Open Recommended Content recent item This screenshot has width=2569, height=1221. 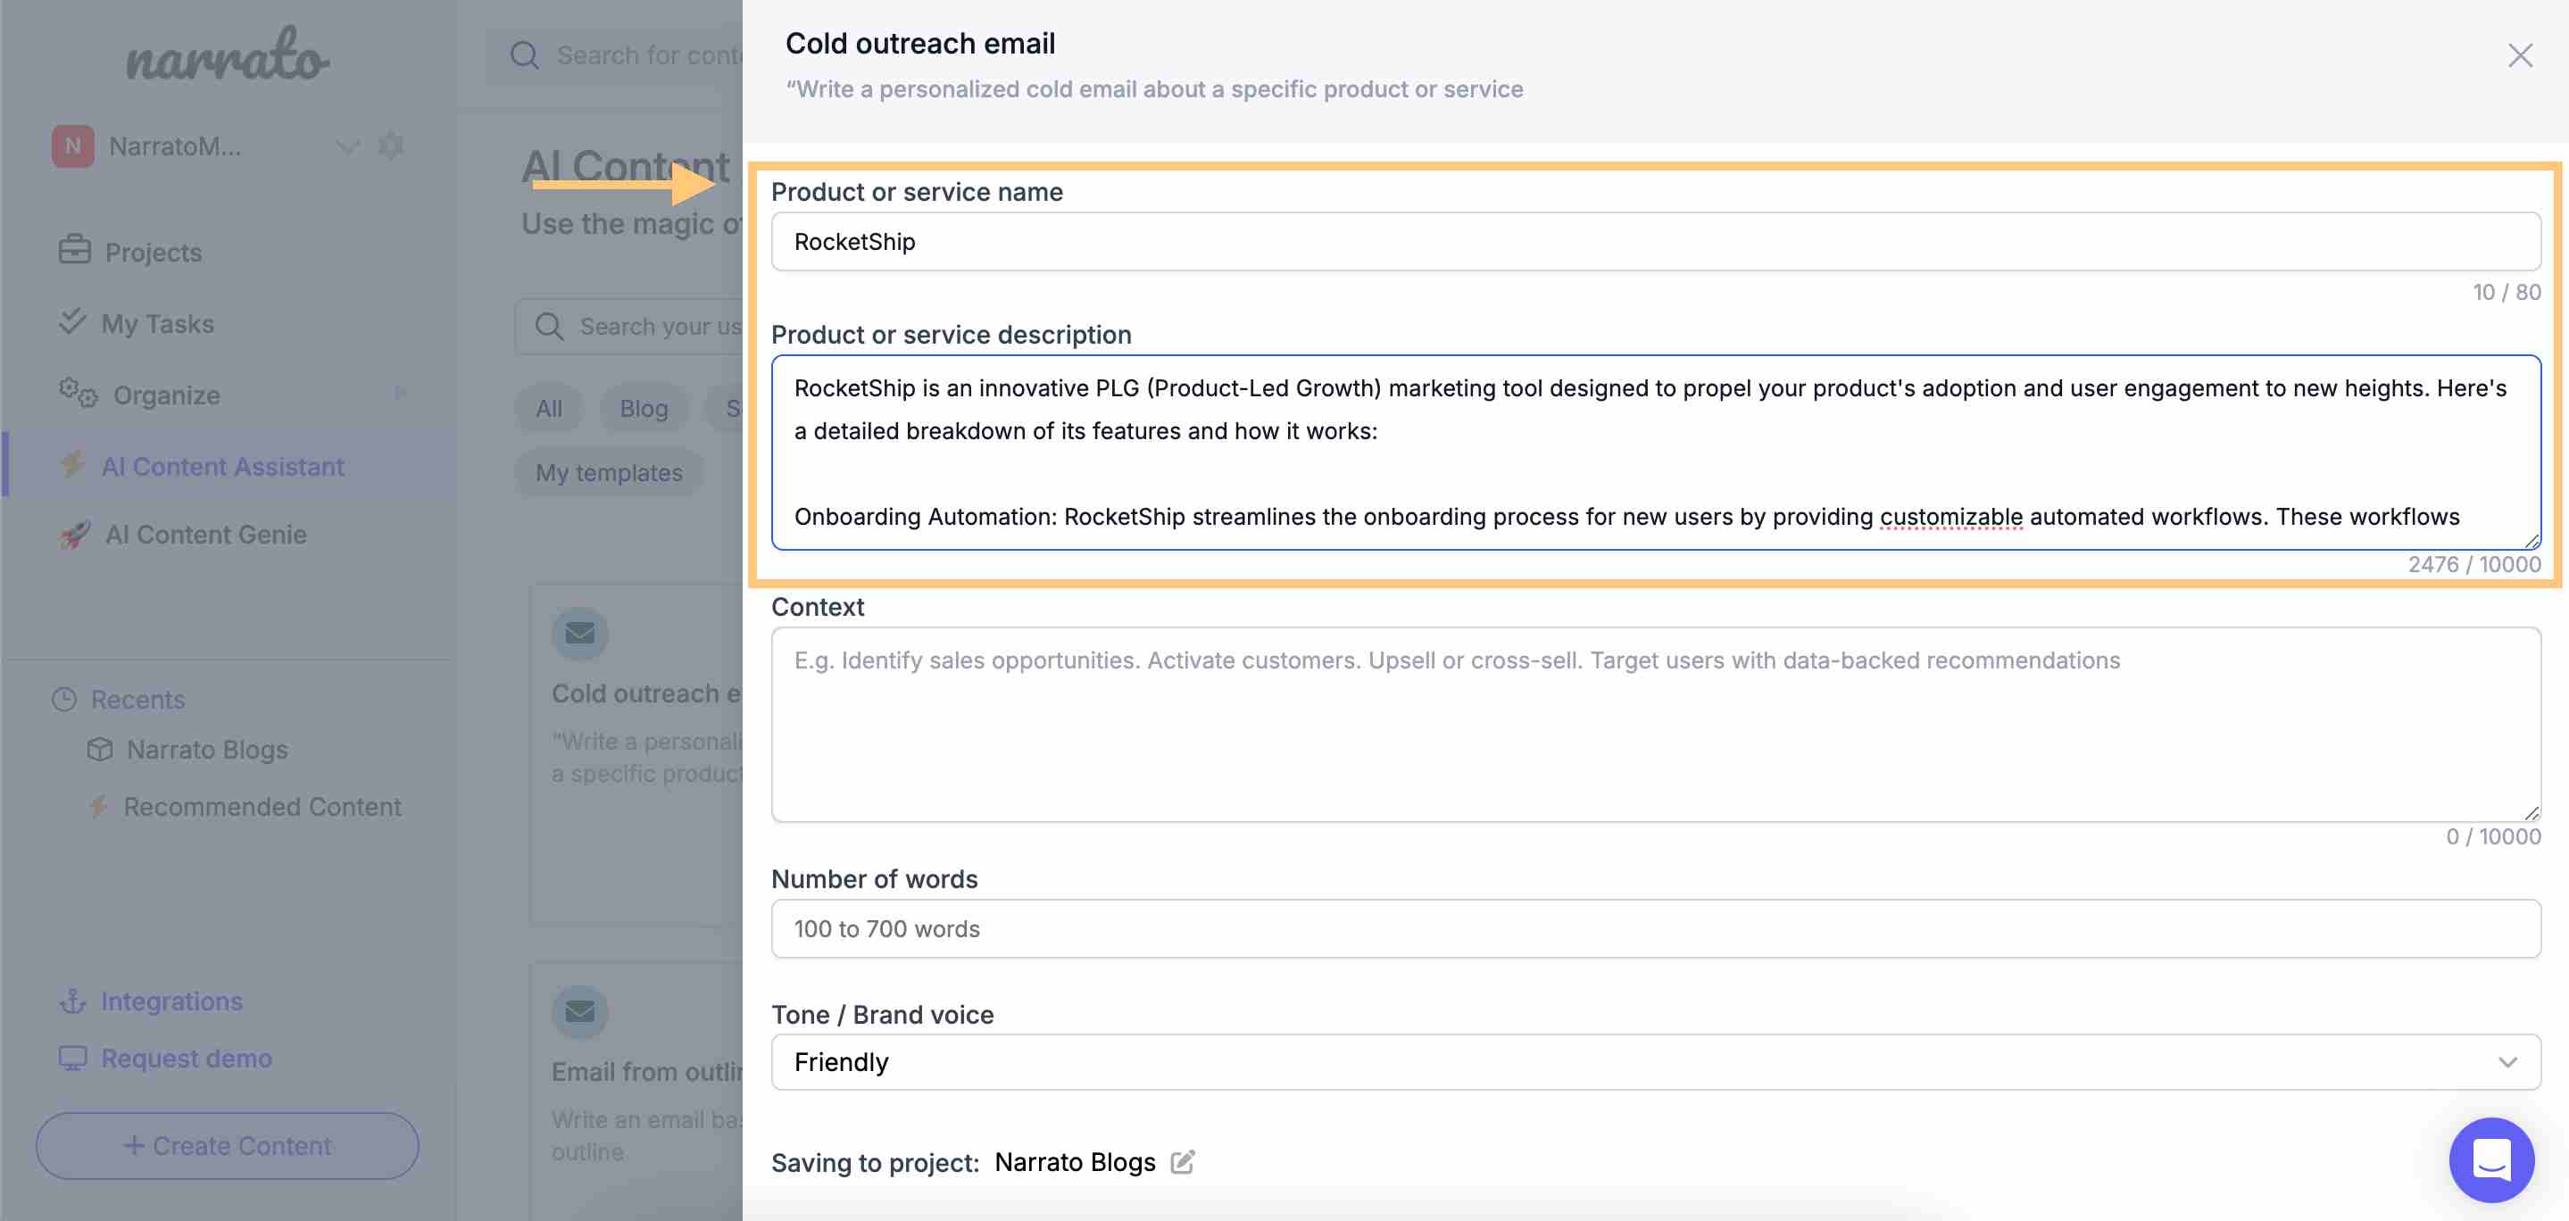click(262, 806)
